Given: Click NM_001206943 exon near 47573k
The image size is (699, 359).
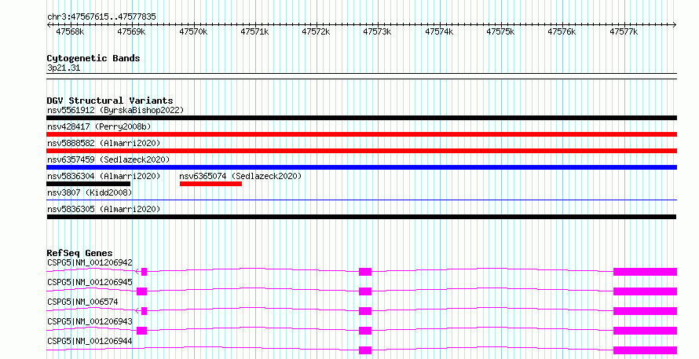Looking at the screenshot, I should pyautogui.click(x=365, y=331).
